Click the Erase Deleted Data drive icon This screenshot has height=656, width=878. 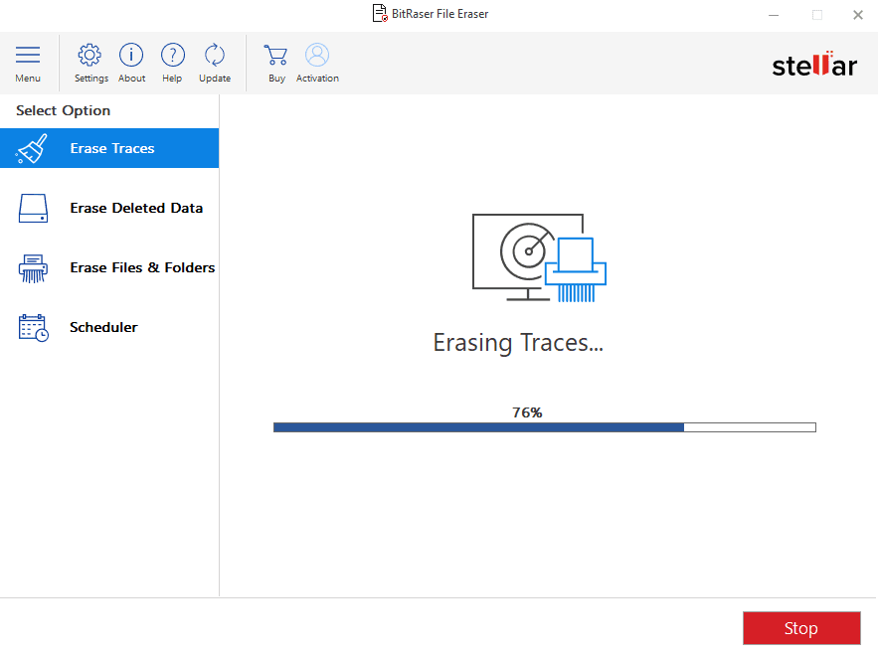point(33,208)
